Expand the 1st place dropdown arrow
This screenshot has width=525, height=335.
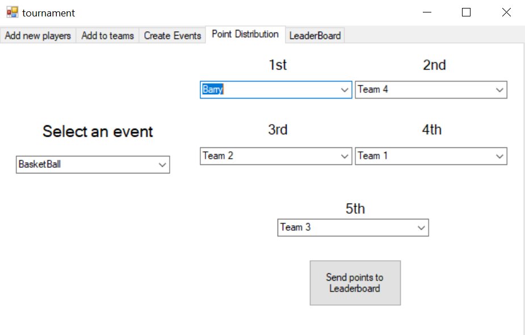click(x=345, y=90)
